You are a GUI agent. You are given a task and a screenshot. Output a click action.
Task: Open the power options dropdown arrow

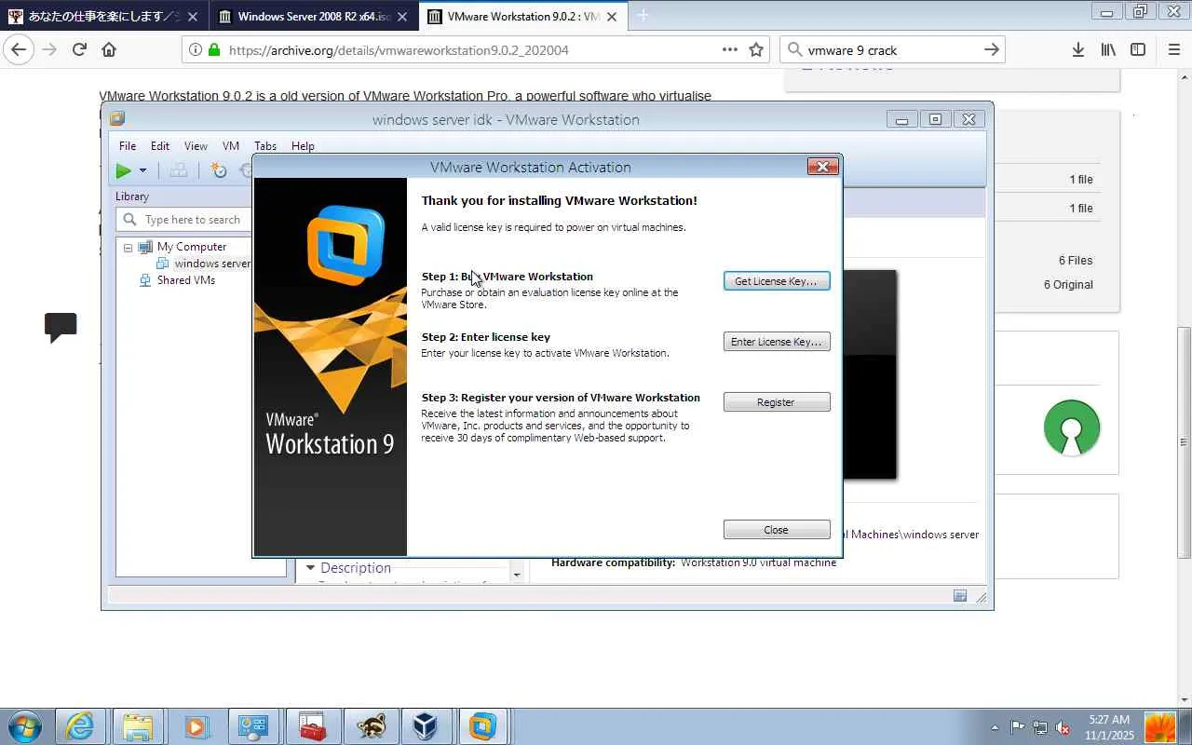(x=142, y=170)
